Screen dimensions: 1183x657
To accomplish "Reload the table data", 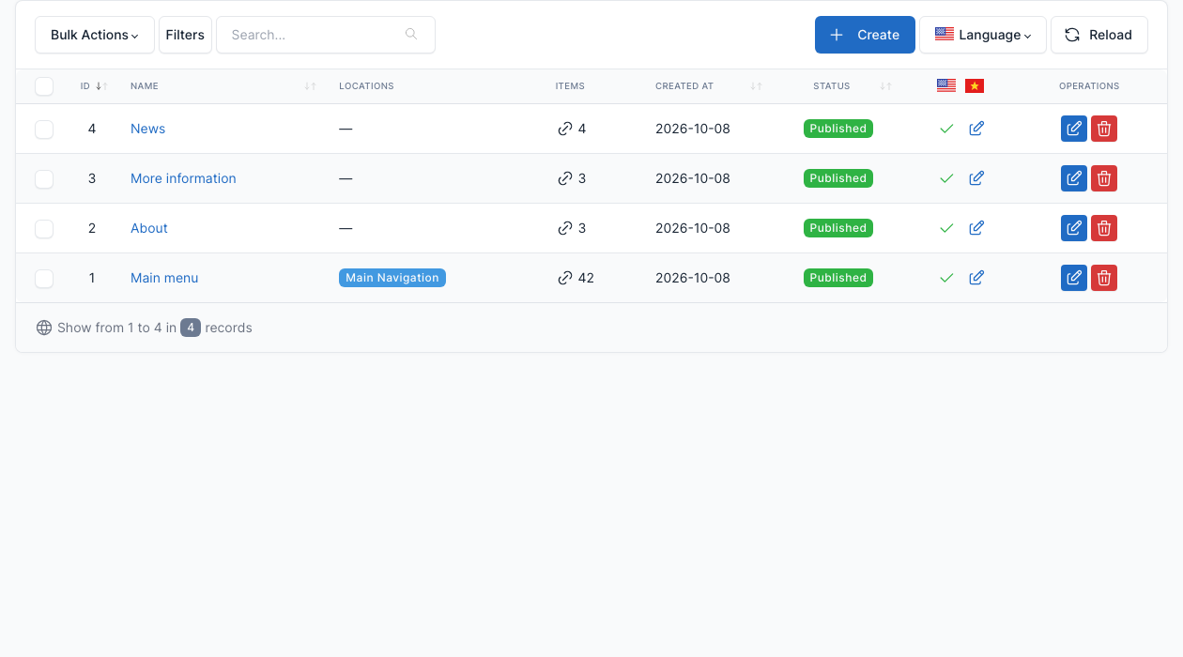I will 1099,35.
